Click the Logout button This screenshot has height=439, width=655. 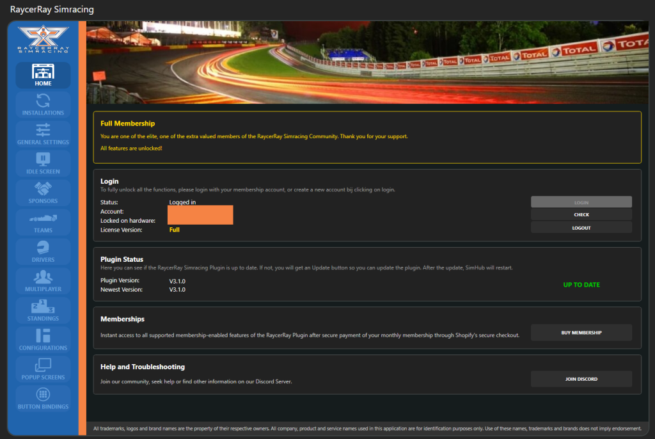pyautogui.click(x=581, y=228)
